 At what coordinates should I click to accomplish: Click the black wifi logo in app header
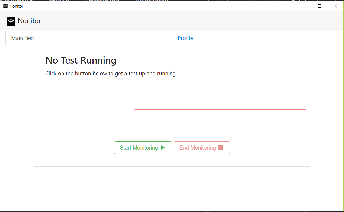[x=11, y=21]
